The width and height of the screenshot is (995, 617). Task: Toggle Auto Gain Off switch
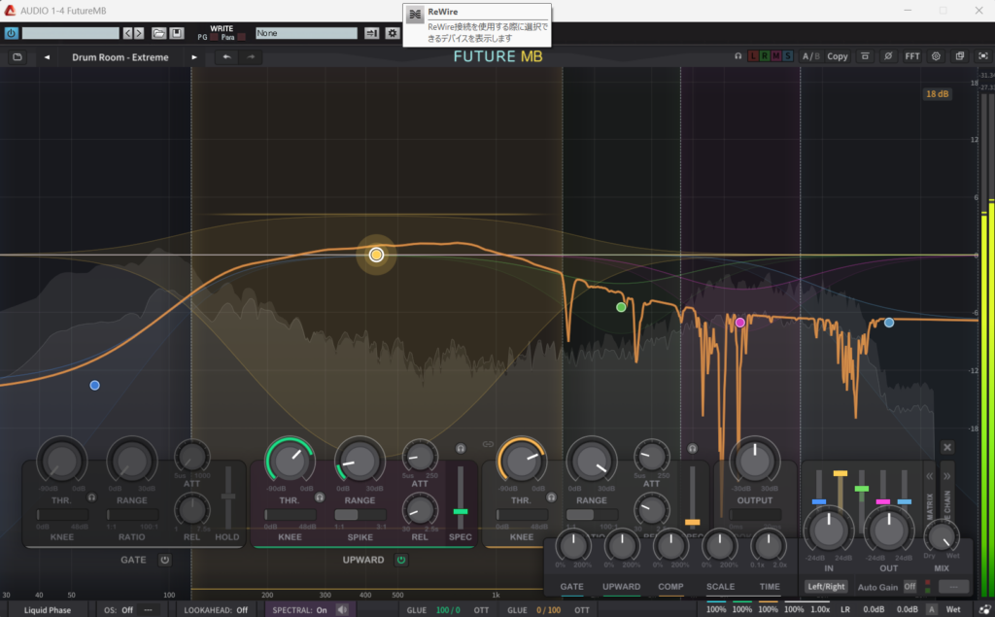coord(909,587)
